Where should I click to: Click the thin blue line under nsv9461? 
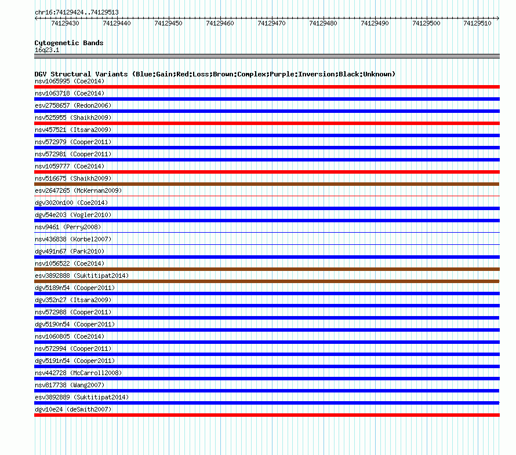pos(267,233)
